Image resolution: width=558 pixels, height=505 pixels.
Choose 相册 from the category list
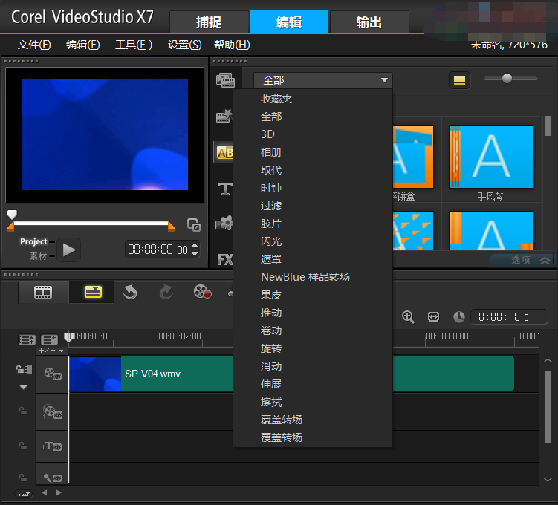click(271, 152)
